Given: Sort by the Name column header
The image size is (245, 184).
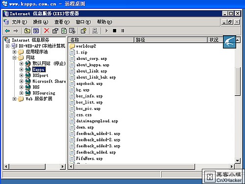Looking at the screenshot, I should click(101, 40).
